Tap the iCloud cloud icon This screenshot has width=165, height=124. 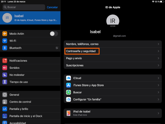pos(69,78)
